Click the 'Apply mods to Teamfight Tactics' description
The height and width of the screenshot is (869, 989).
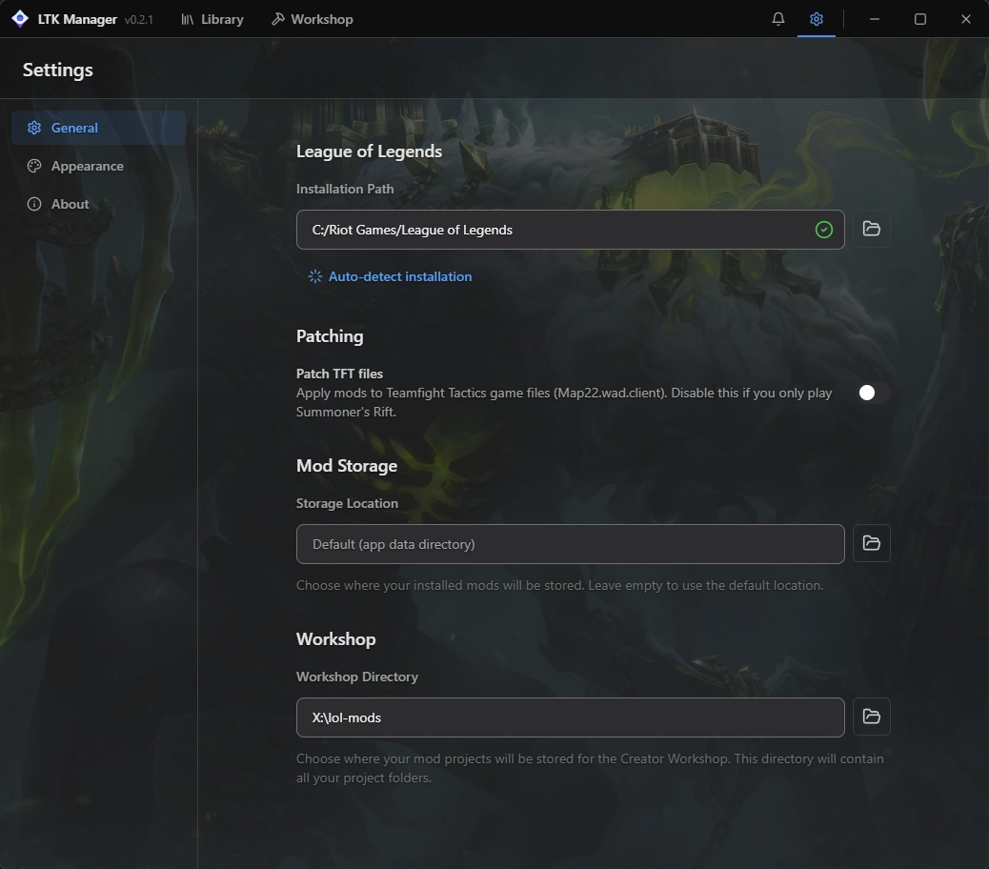(x=564, y=402)
